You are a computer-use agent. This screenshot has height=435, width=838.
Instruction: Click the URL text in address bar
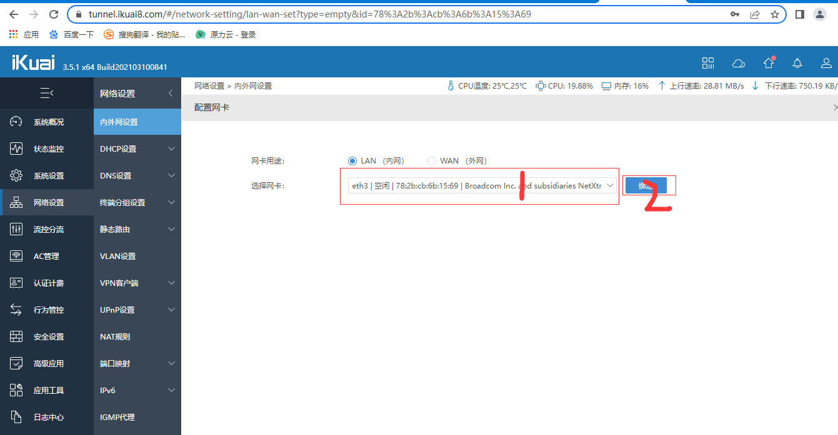[x=310, y=14]
